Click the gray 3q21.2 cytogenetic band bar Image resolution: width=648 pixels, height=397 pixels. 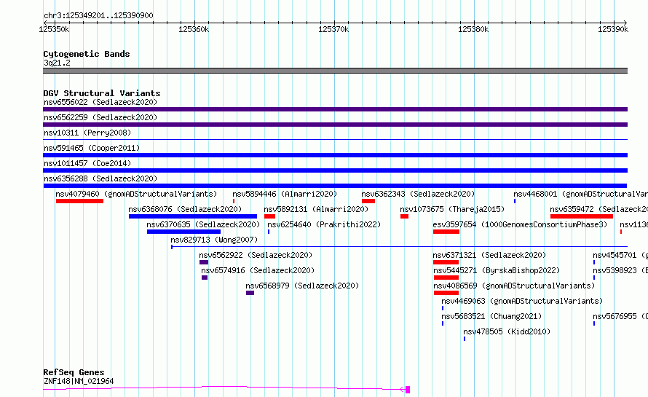(x=335, y=71)
